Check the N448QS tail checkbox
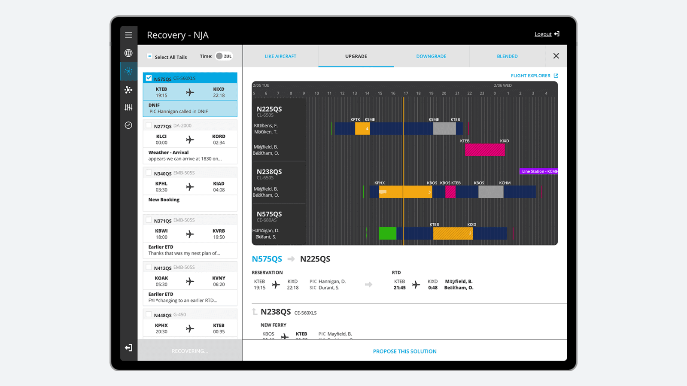The image size is (687, 386). [x=149, y=314]
